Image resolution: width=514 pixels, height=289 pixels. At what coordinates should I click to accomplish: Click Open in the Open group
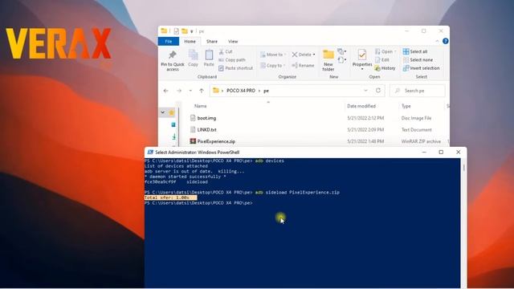click(385, 51)
